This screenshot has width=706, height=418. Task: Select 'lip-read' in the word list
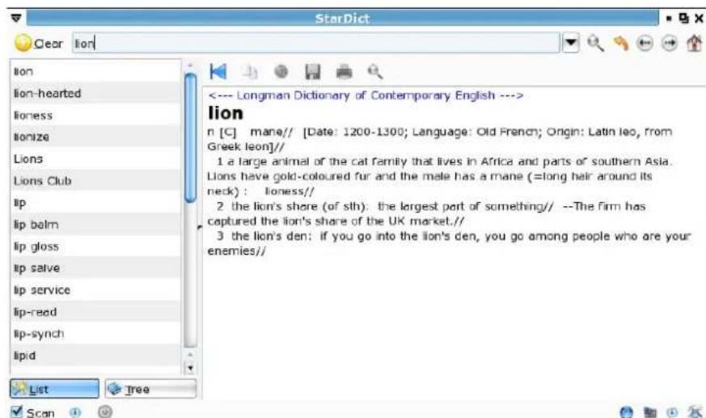pos(95,311)
